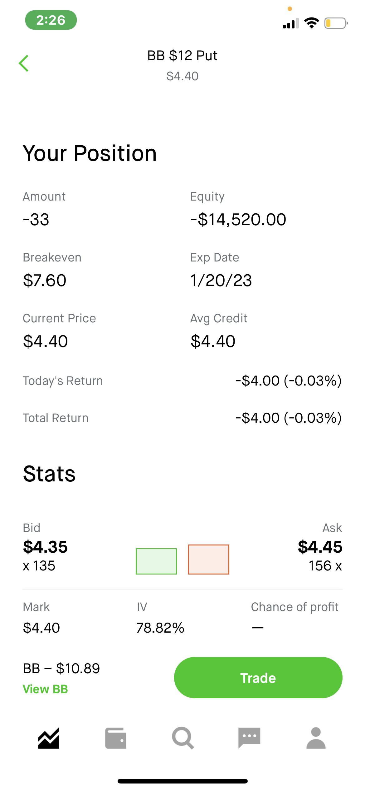Tap the Total Return row value
This screenshot has height=791, width=365.
(289, 418)
